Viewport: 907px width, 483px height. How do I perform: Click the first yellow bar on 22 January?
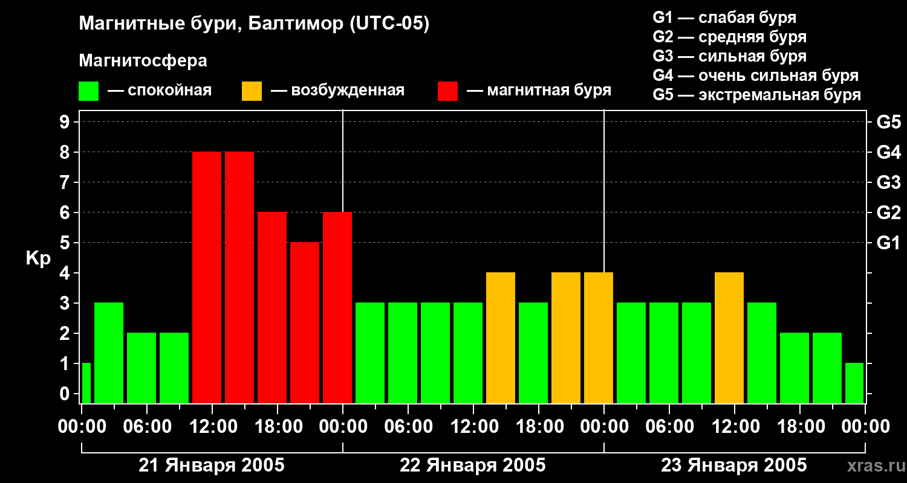pos(501,338)
